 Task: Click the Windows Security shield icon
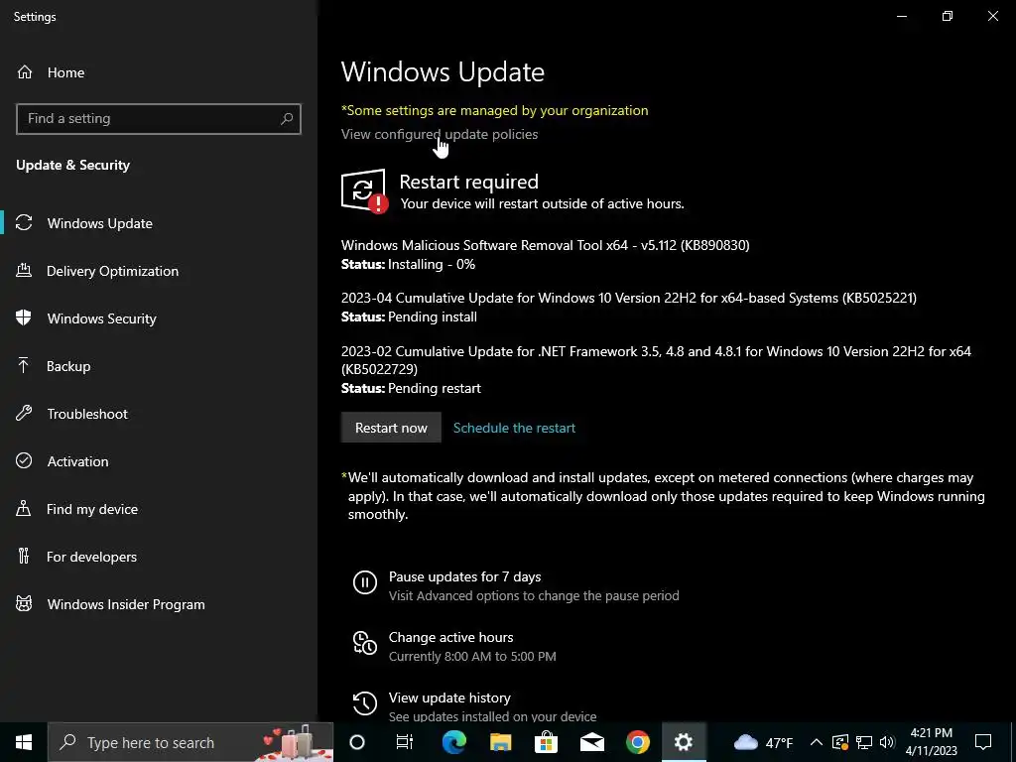24,318
